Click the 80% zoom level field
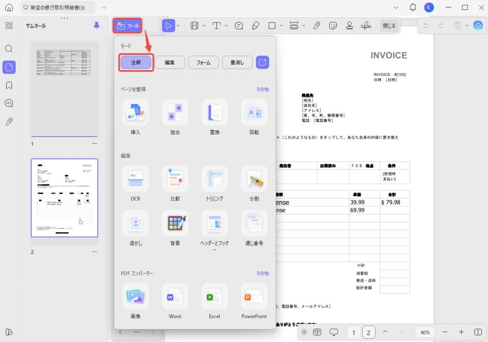 [425, 332]
